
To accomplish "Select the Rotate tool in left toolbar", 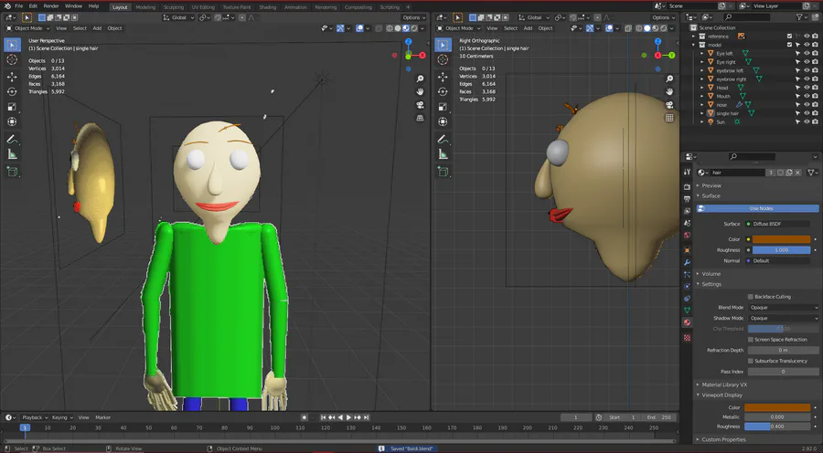I will [12, 91].
